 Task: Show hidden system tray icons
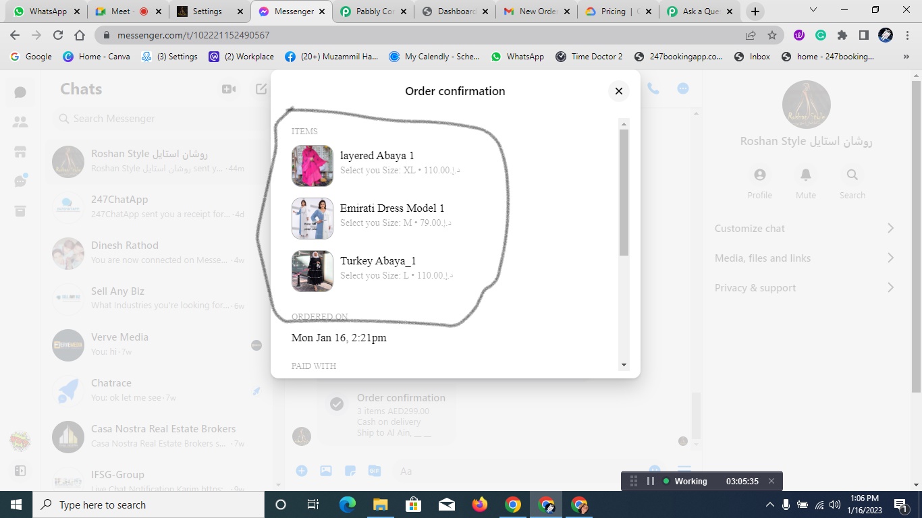coord(769,505)
